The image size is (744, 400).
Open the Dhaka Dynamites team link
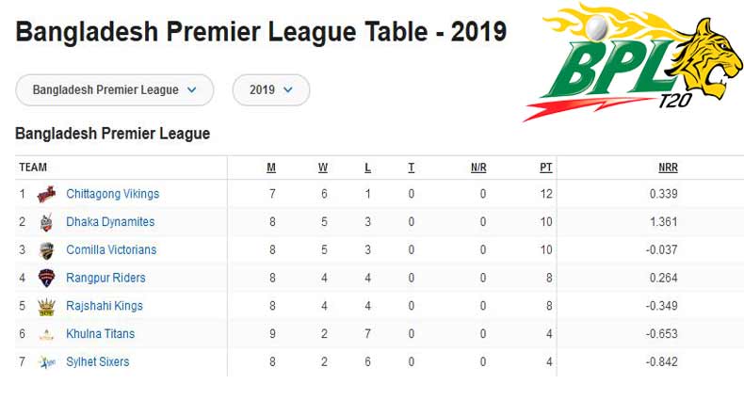click(110, 223)
